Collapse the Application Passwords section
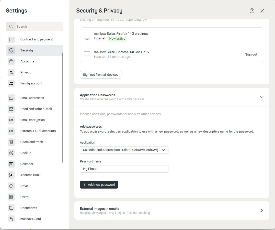 tap(261, 97)
